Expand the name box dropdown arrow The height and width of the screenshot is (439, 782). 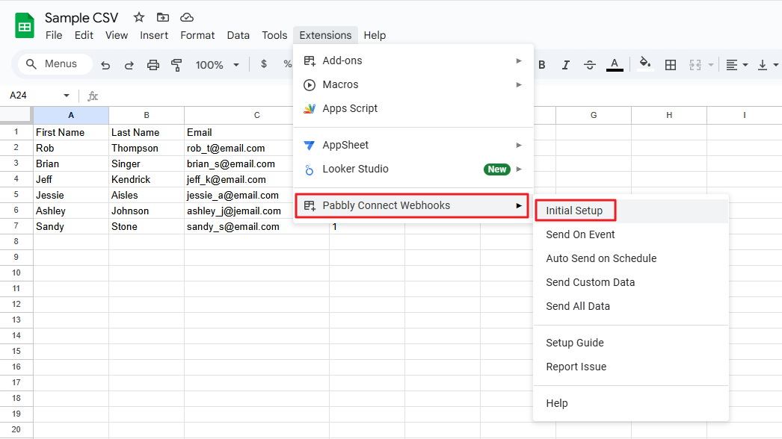(x=67, y=96)
